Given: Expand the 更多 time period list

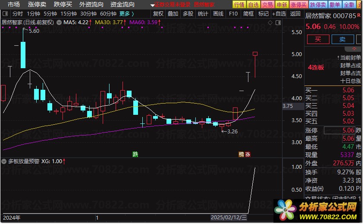Looking at the screenshot, I should pyautogui.click(x=126, y=14).
